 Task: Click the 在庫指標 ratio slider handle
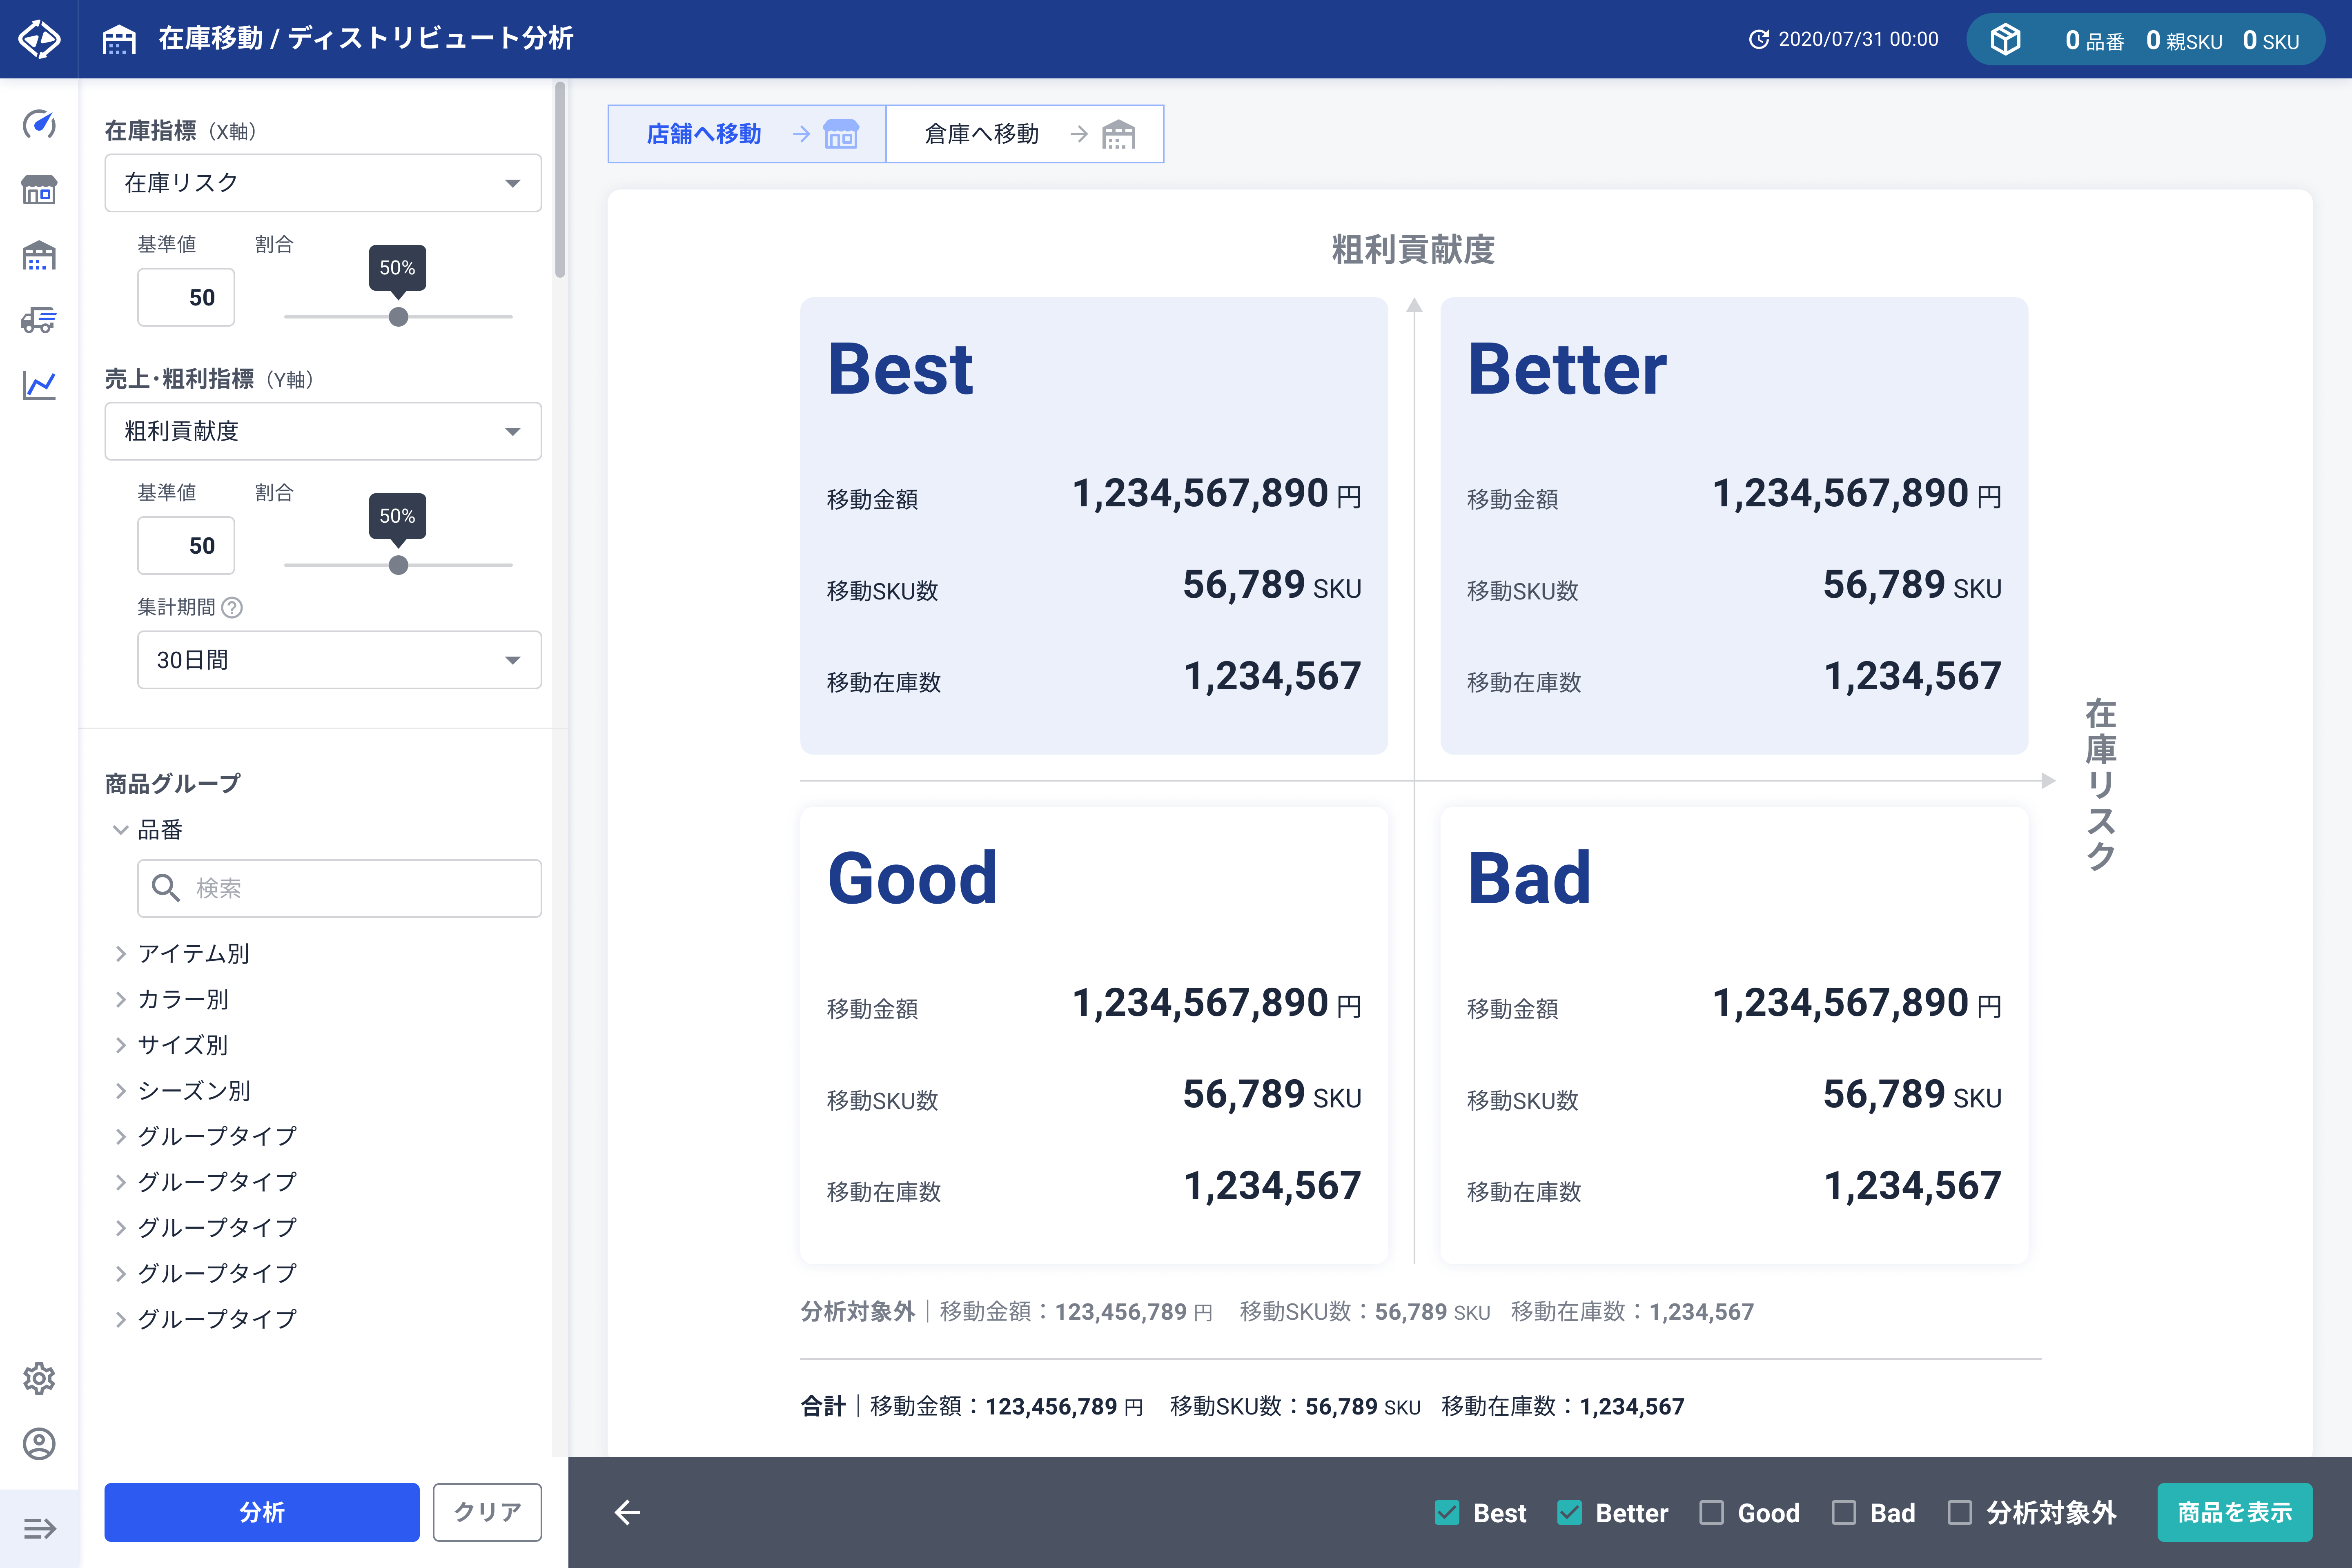pyautogui.click(x=398, y=317)
